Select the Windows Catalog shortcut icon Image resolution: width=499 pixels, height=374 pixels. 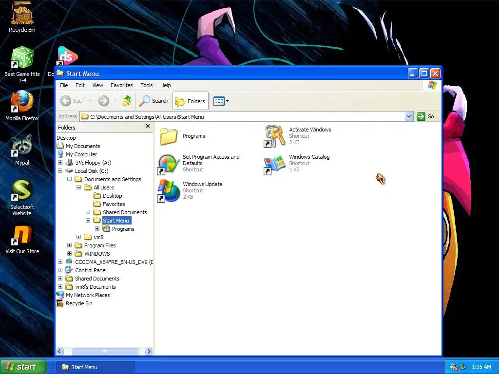click(x=275, y=164)
